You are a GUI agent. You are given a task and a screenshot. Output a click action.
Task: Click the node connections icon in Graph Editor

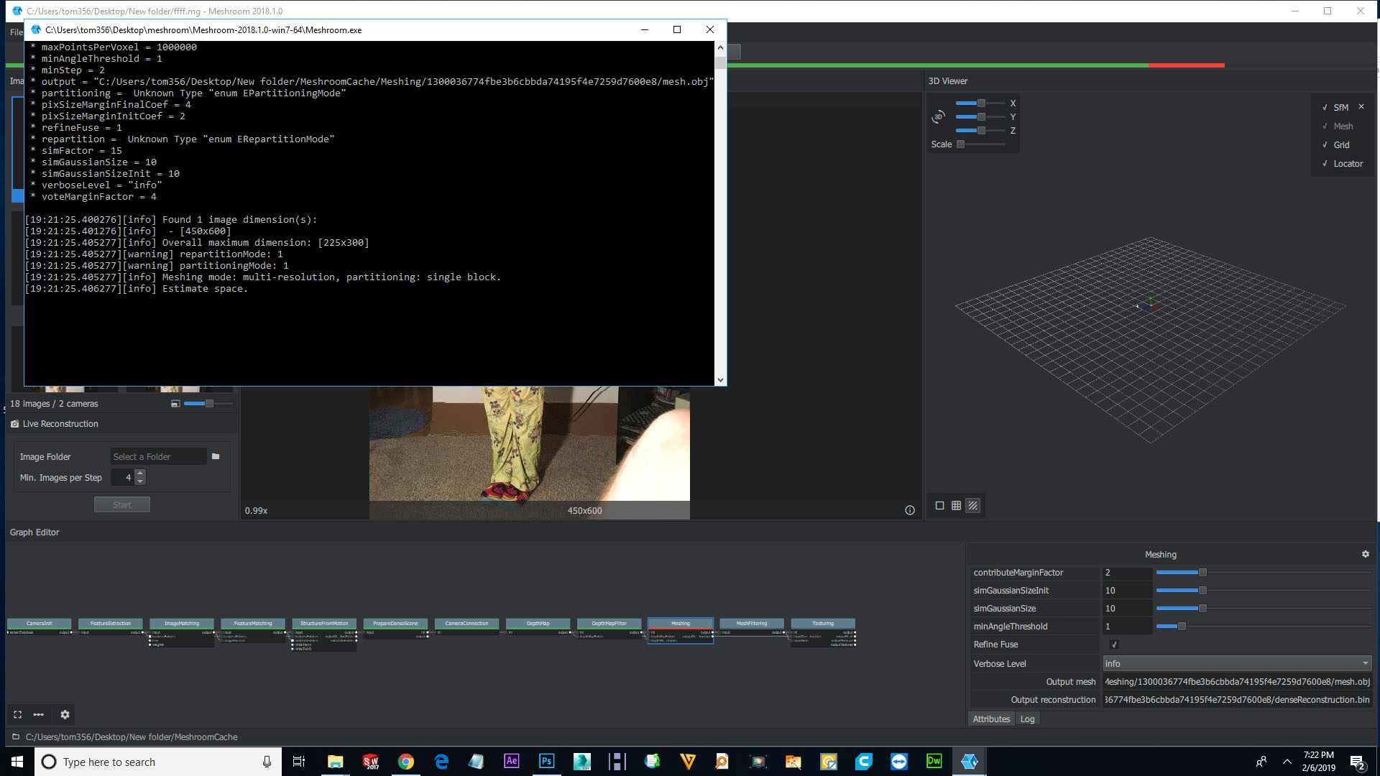38,715
